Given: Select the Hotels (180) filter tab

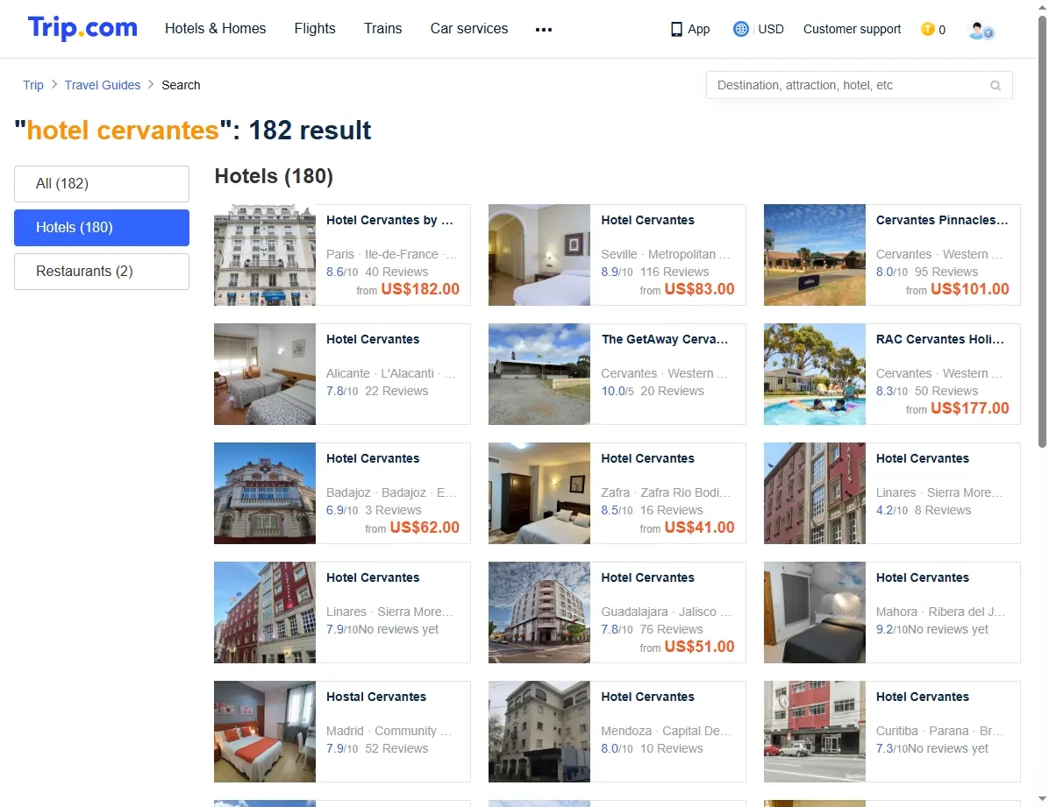Looking at the screenshot, I should (x=102, y=227).
